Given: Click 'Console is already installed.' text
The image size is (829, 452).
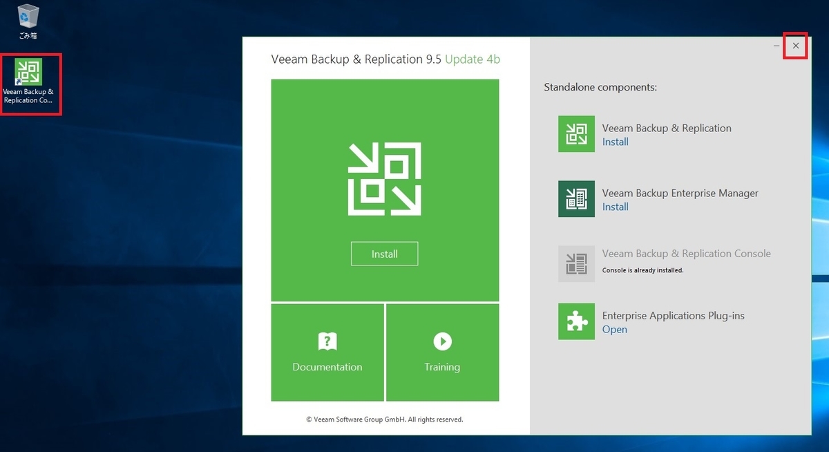Looking at the screenshot, I should [643, 270].
